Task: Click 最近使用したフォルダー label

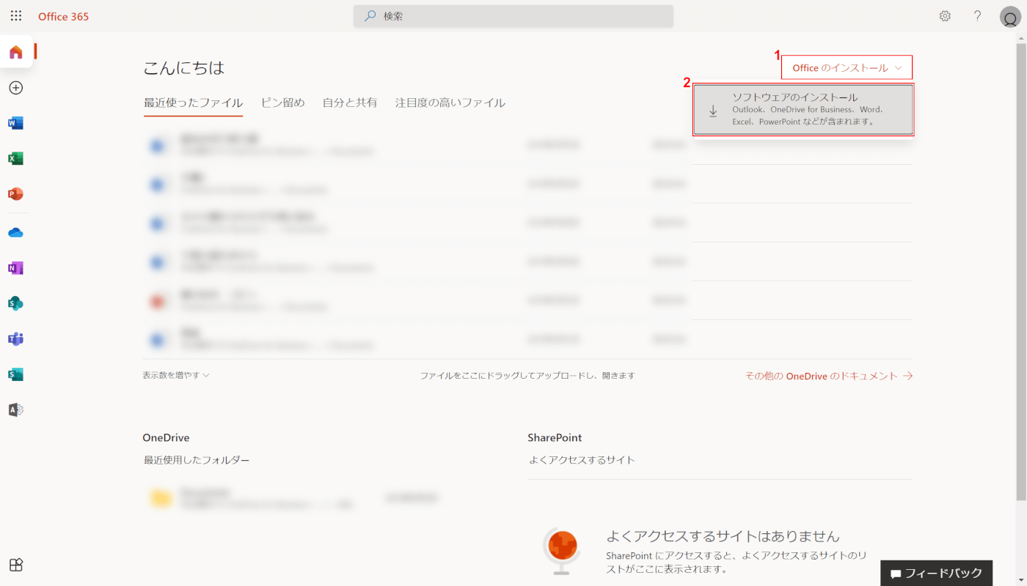Action: pos(197,460)
